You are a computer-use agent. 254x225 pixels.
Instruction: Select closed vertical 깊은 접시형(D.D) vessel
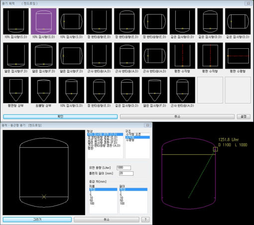coord(210,21)
